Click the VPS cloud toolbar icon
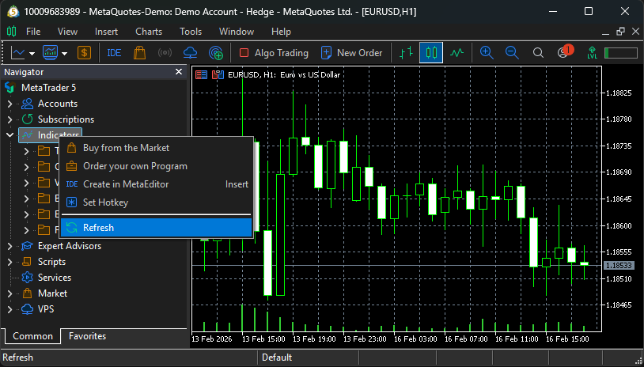Screen dimensions: 644x367 tap(190, 53)
